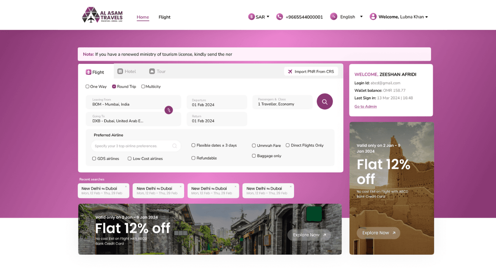Click the language translate icon beside English
Viewport: 496px width, 279px height.
tap(334, 17)
